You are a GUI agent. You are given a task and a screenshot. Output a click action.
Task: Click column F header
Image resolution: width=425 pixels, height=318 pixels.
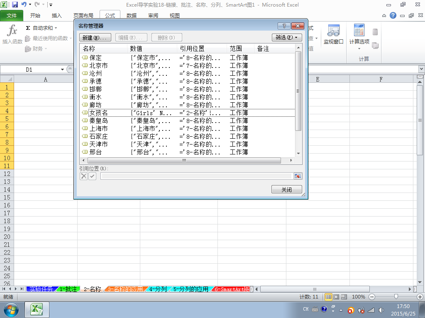pyautogui.click(x=381, y=79)
